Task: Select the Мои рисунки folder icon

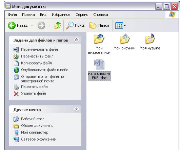Action: coord(125,39)
